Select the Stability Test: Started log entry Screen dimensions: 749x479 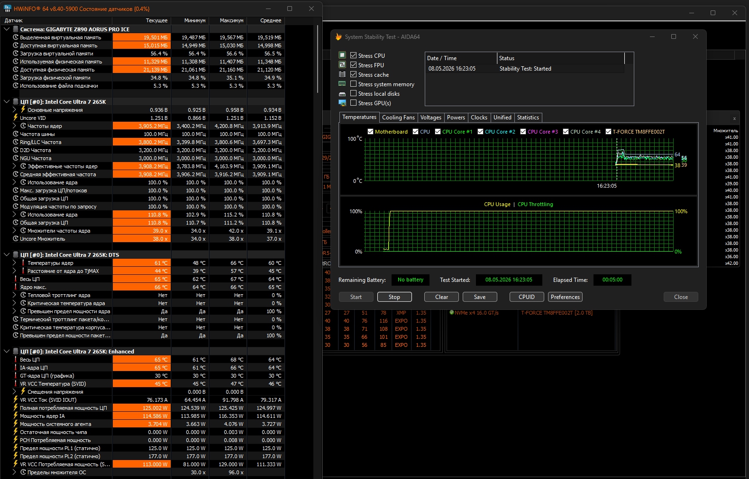click(525, 69)
